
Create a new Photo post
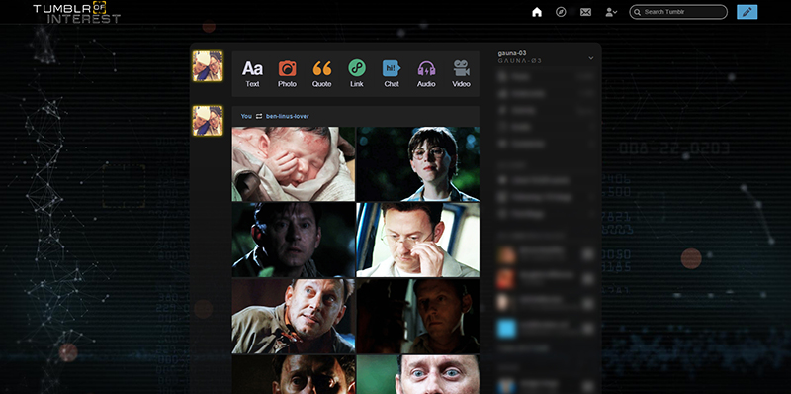coord(287,73)
